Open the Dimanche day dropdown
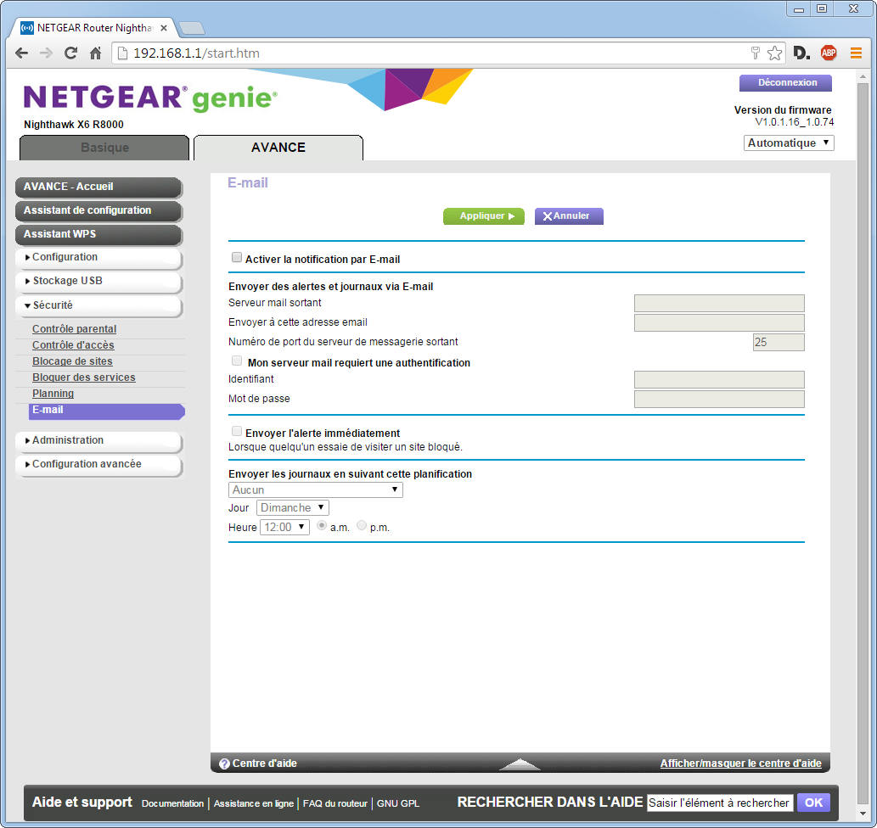The height and width of the screenshot is (828, 877). pyautogui.click(x=292, y=507)
